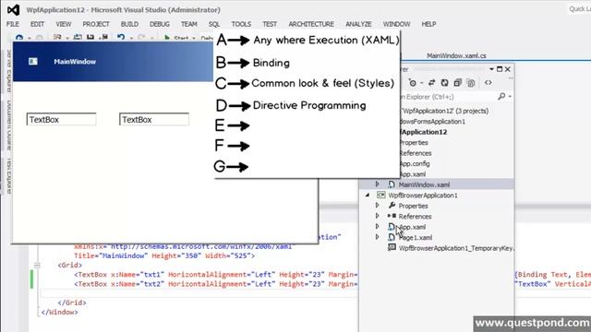Expand App.xaml under WpfBrowserApplication1

point(377,227)
